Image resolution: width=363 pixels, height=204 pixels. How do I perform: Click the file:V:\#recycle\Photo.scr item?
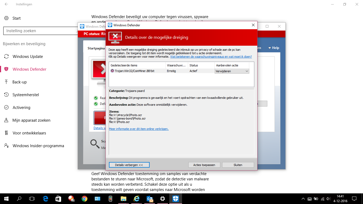point(125,115)
